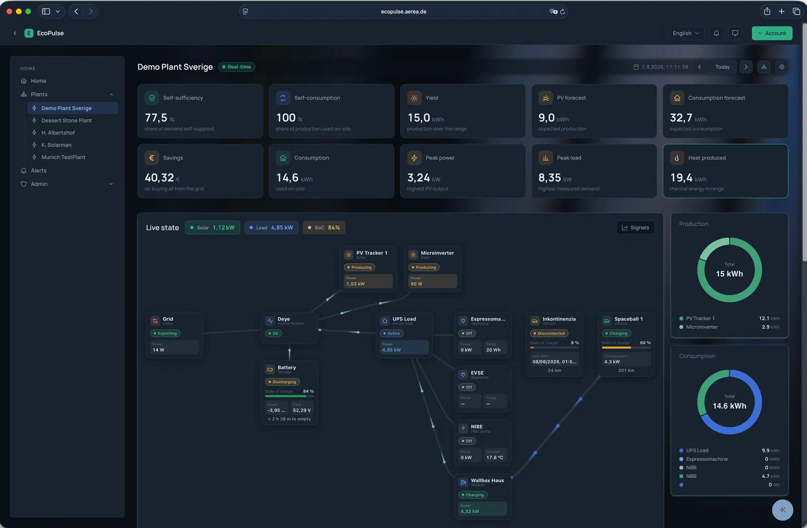Open the notifications bell icon

716,33
